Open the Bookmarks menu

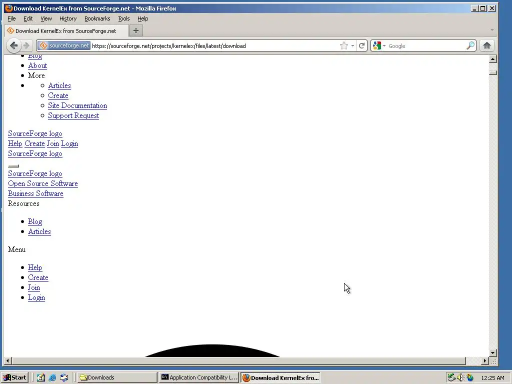(97, 18)
